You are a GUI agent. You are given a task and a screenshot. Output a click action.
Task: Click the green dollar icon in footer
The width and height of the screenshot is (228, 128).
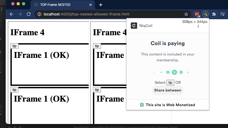(x=142, y=105)
